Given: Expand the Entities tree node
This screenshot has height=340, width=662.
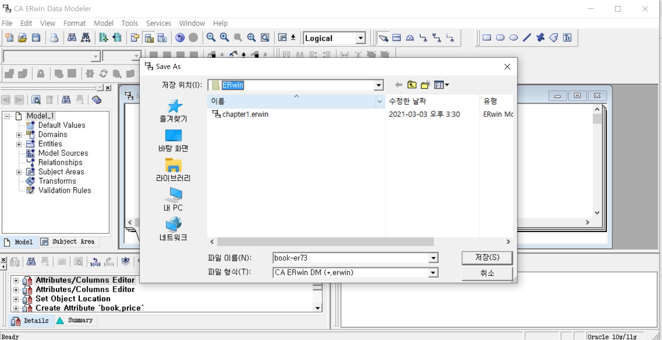Looking at the screenshot, I should [x=19, y=144].
